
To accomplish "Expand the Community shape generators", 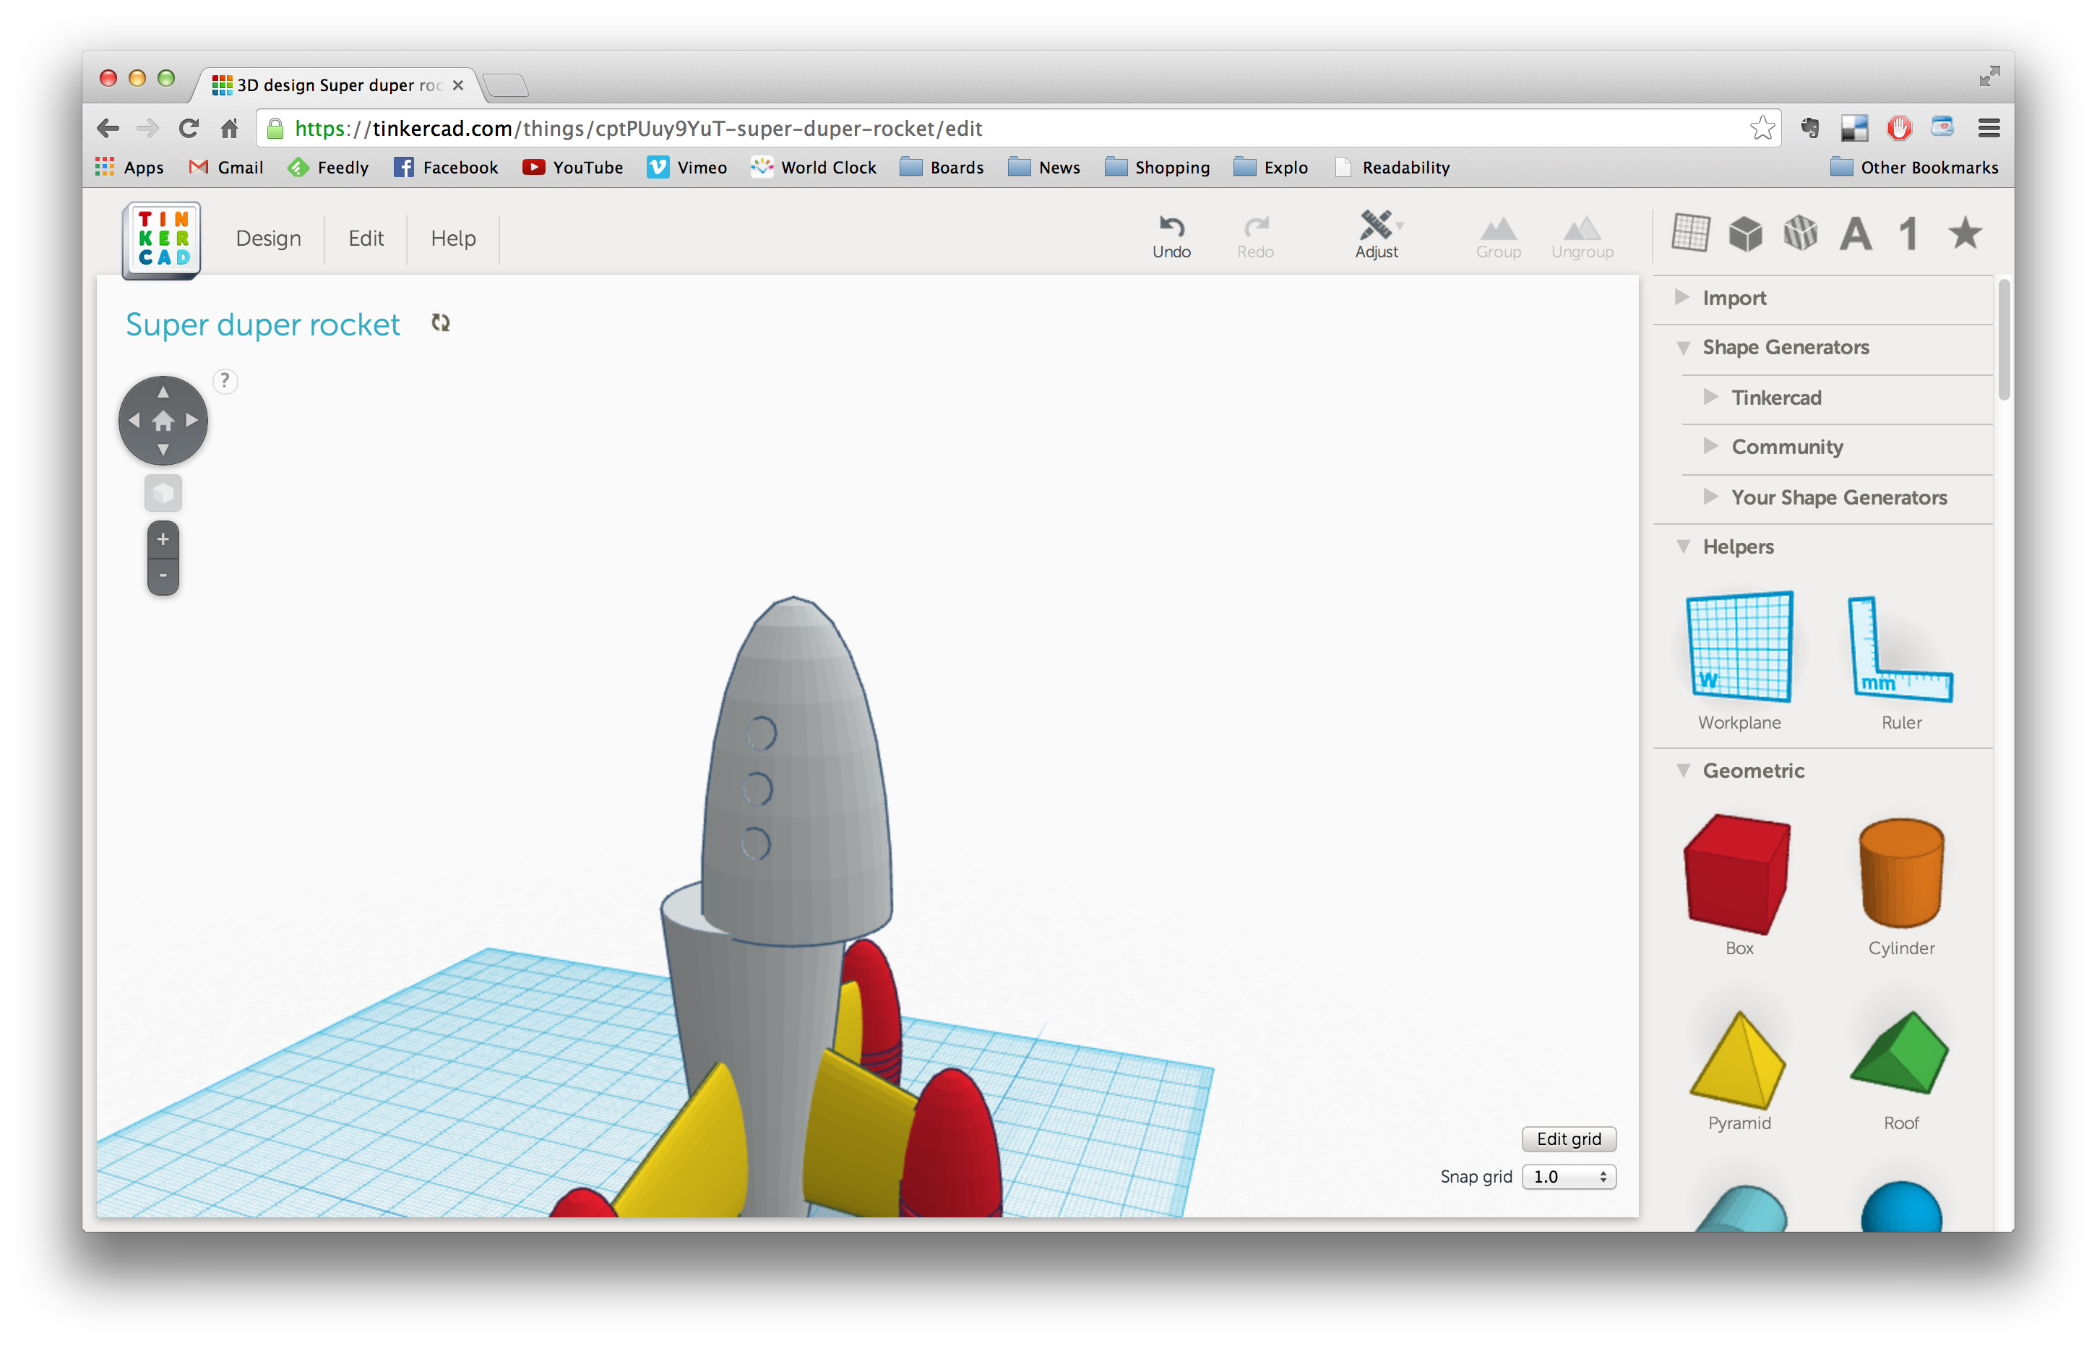I will pyautogui.click(x=1786, y=447).
